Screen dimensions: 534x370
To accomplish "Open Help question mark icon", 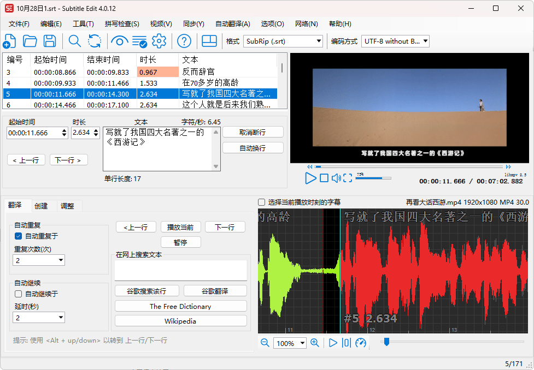I will point(184,41).
